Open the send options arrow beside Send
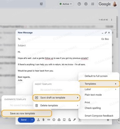 click(x=32, y=120)
